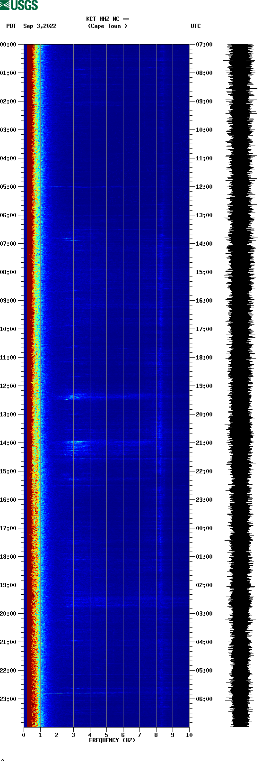Click the PDT 15:00 time label
This screenshot has width=261, height=765.
pyautogui.click(x=9, y=471)
